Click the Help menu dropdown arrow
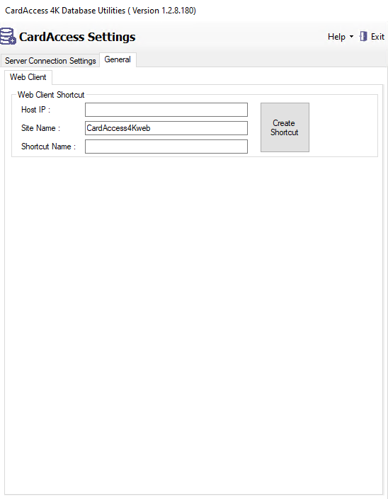This screenshot has height=499, width=388. click(351, 37)
